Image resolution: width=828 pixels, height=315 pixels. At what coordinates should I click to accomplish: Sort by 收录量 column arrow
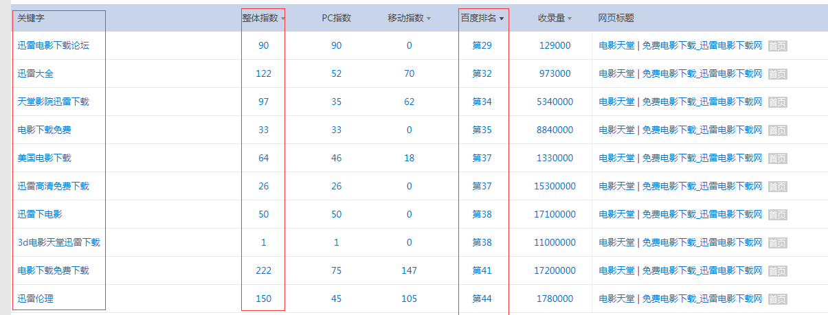pos(570,19)
